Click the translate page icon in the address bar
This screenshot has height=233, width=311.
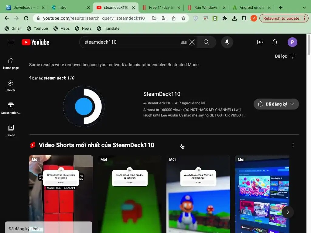click(164, 18)
